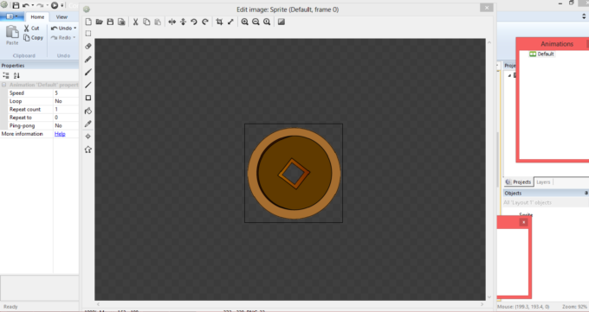Open the Undo dropdown arrow in the ribbon

pyautogui.click(x=75, y=29)
